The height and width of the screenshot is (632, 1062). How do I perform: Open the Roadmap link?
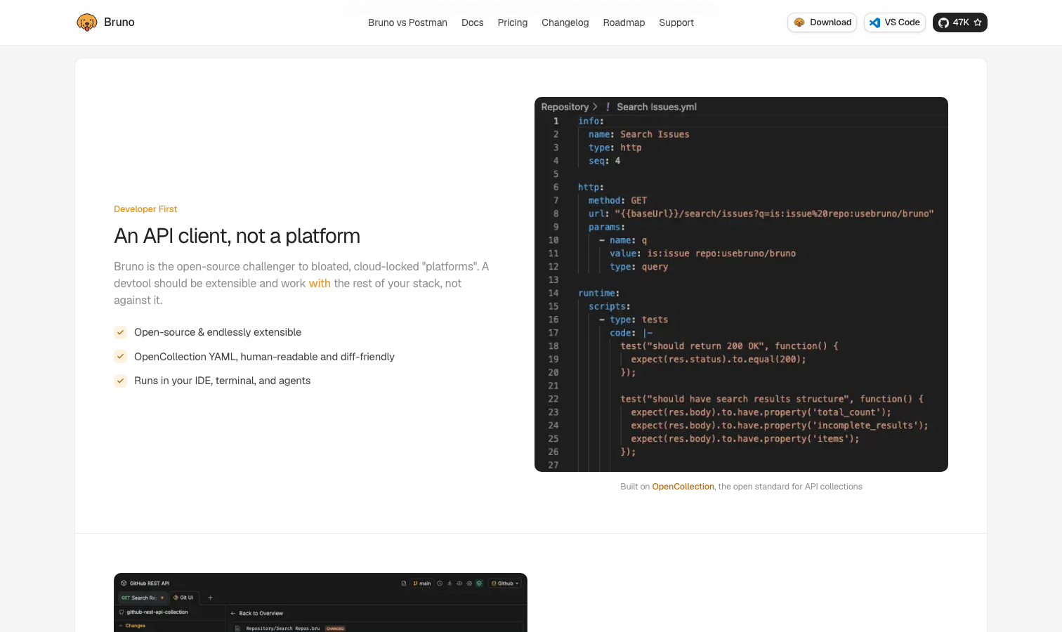click(624, 22)
